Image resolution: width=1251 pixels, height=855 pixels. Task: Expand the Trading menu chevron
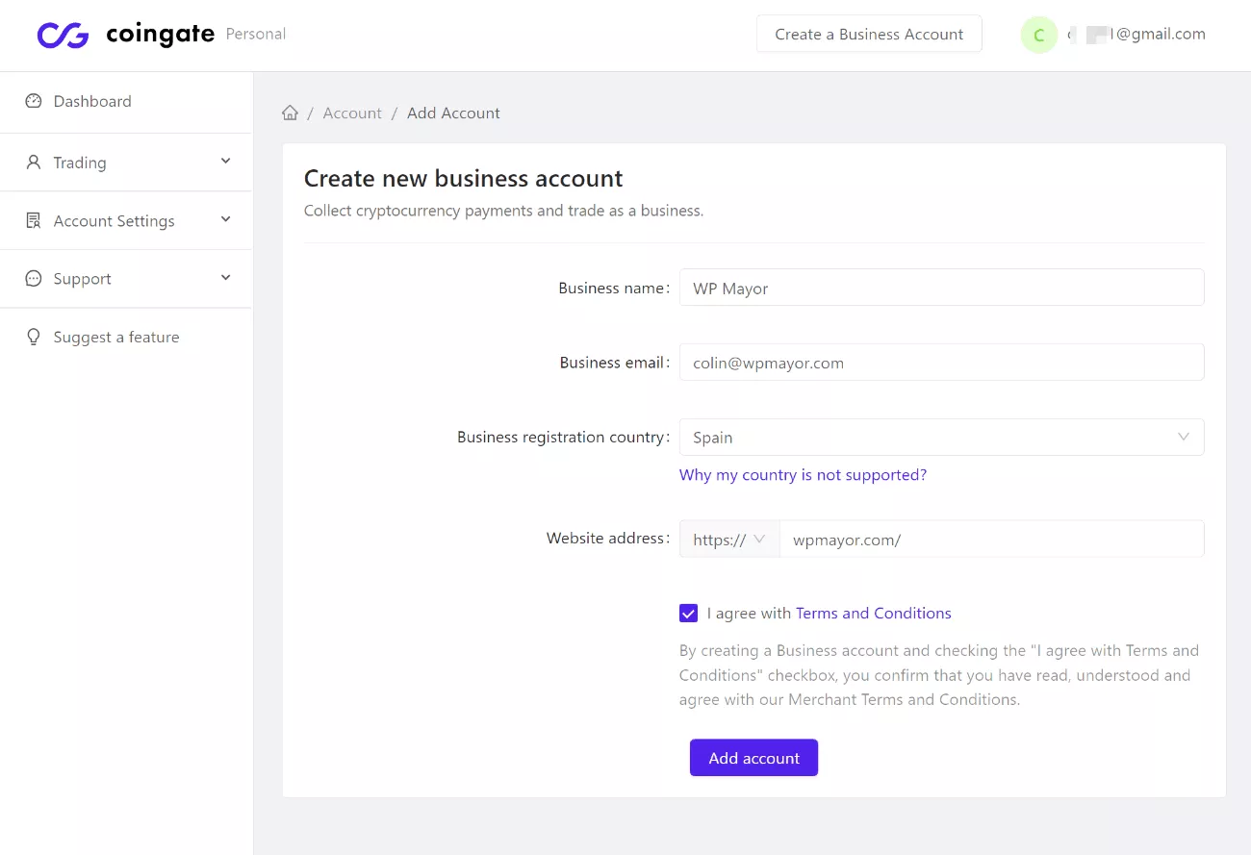[x=226, y=161]
